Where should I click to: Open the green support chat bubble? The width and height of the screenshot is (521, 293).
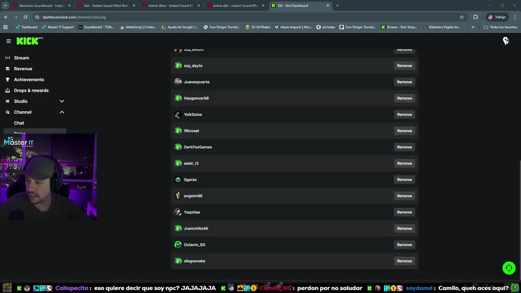pos(509,268)
